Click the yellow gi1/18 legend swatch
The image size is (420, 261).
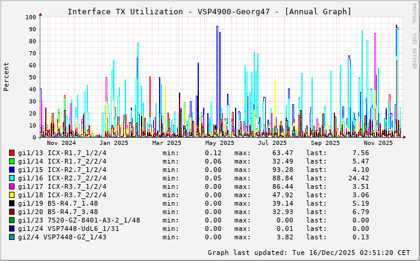coord(12,195)
